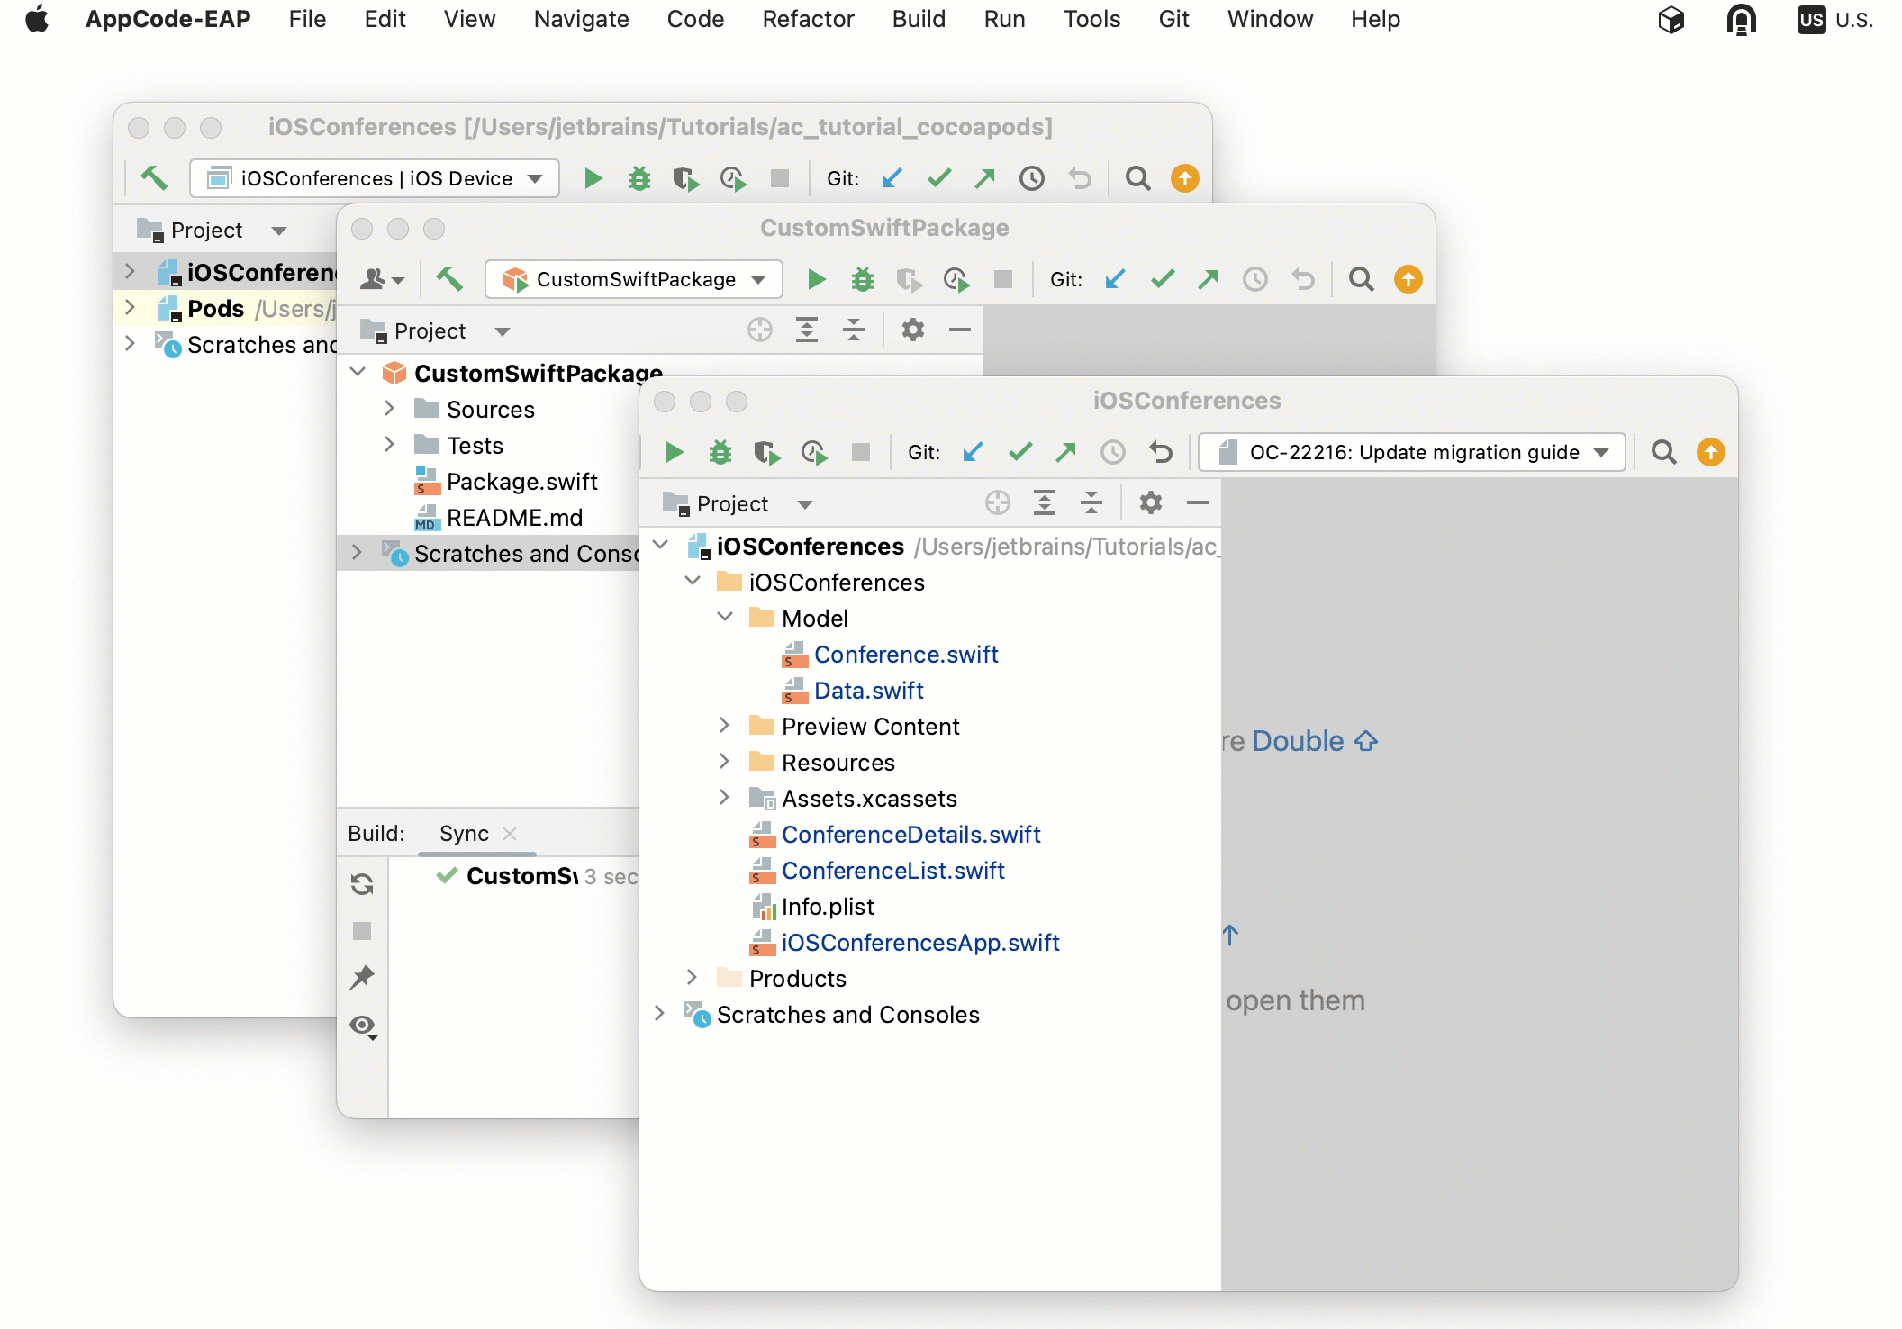1902x1329 pixels.
Task: Open the Tools menu
Action: pyautogui.click(x=1091, y=19)
